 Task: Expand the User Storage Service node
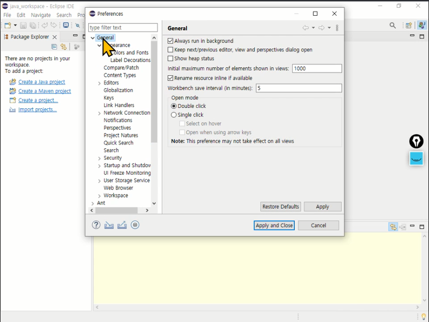tap(99, 181)
